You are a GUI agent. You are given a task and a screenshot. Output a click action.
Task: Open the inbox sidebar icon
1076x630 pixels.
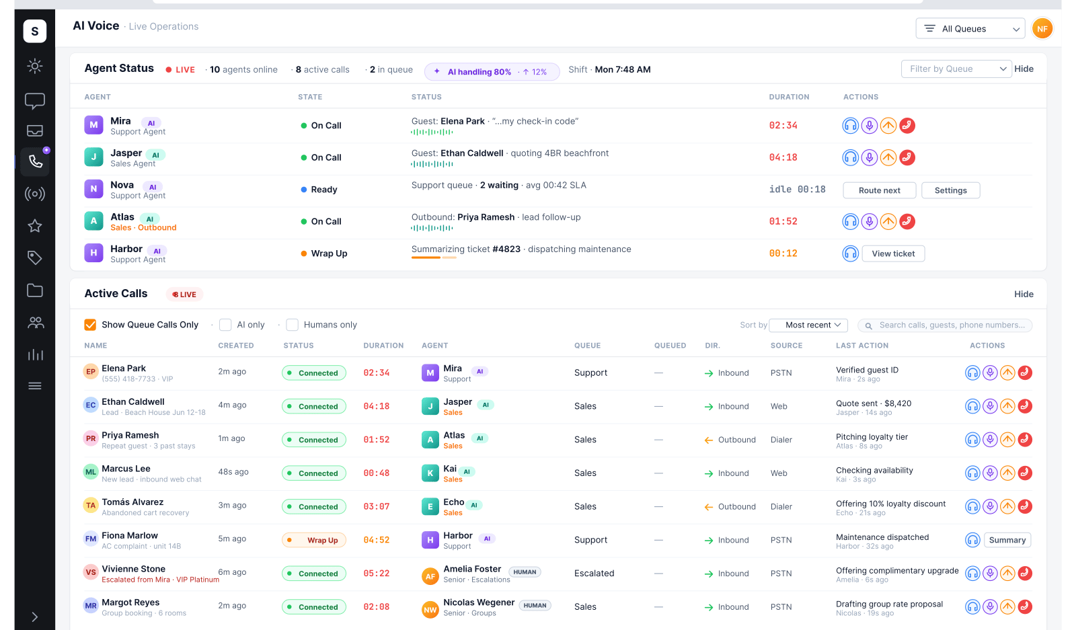[35, 131]
